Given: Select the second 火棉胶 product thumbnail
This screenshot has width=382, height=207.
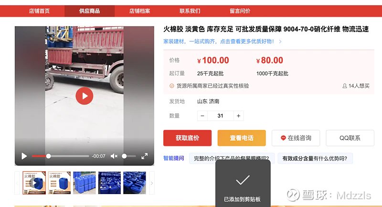Looking at the screenshot, I should tap(59, 183).
